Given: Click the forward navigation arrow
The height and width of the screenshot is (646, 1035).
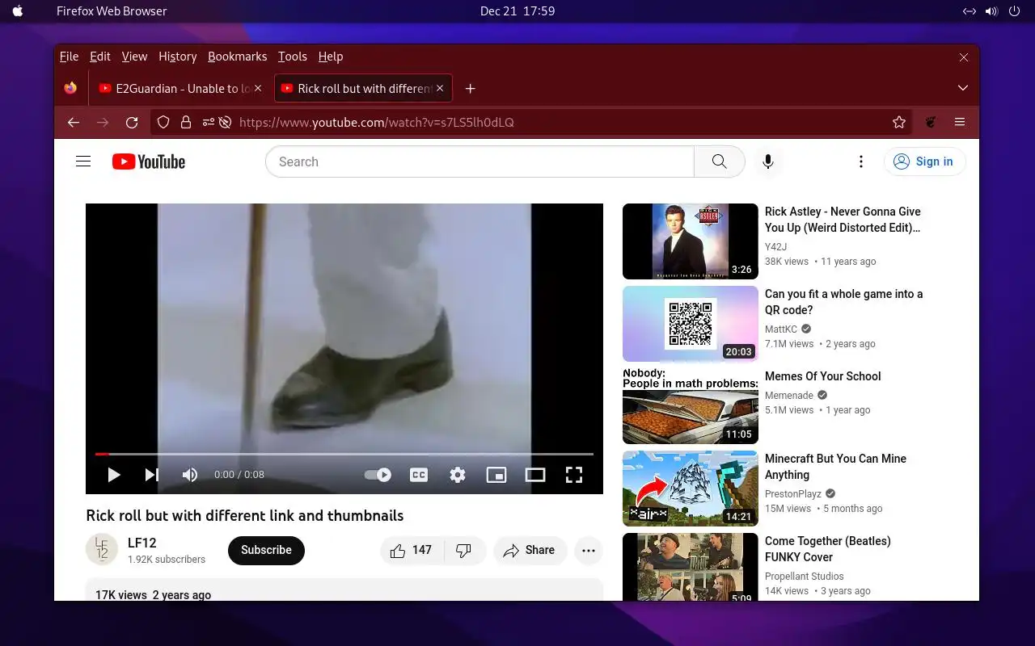Looking at the screenshot, I should pyautogui.click(x=103, y=122).
